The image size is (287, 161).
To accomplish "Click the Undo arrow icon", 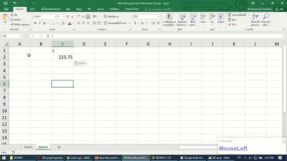I will 14,3.
